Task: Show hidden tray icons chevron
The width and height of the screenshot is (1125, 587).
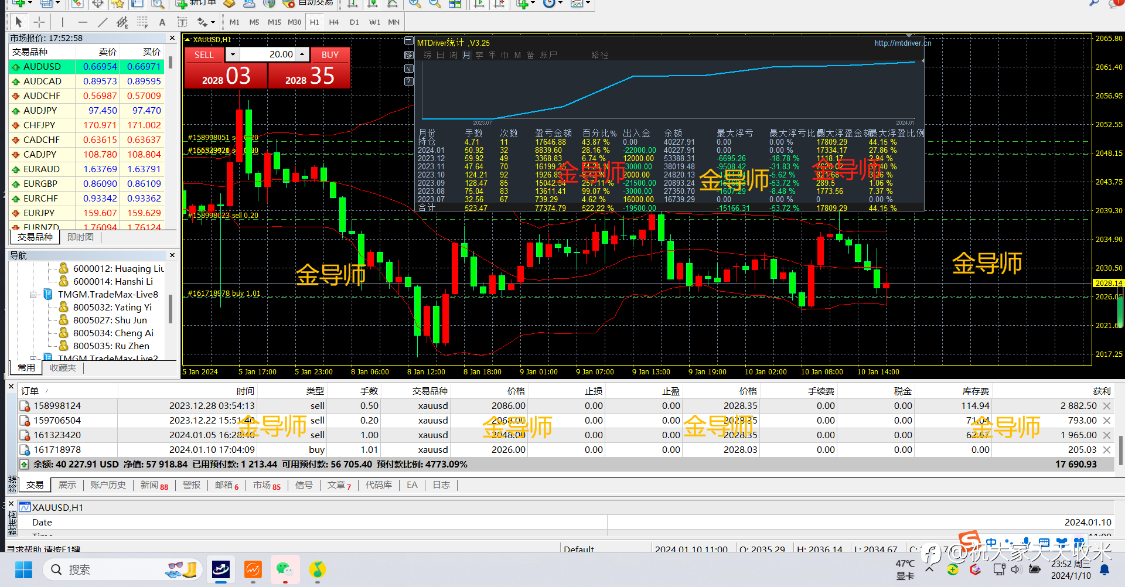Action: point(929,569)
